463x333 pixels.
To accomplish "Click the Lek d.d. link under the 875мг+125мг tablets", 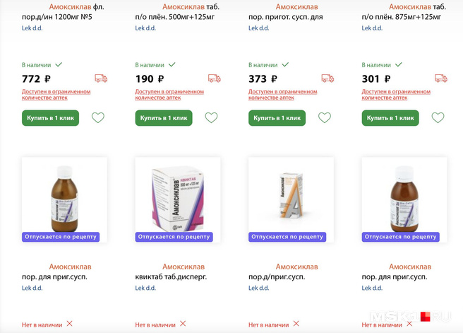I will click(x=372, y=28).
